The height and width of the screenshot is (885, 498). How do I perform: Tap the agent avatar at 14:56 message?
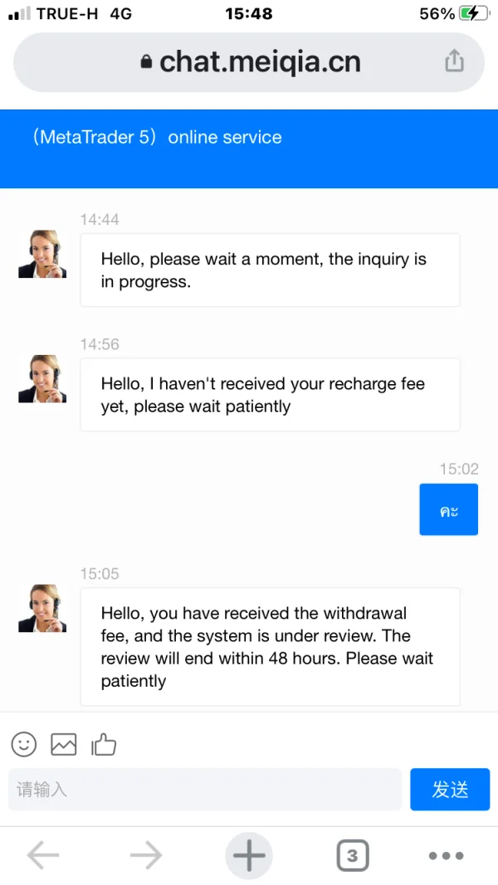(x=42, y=379)
